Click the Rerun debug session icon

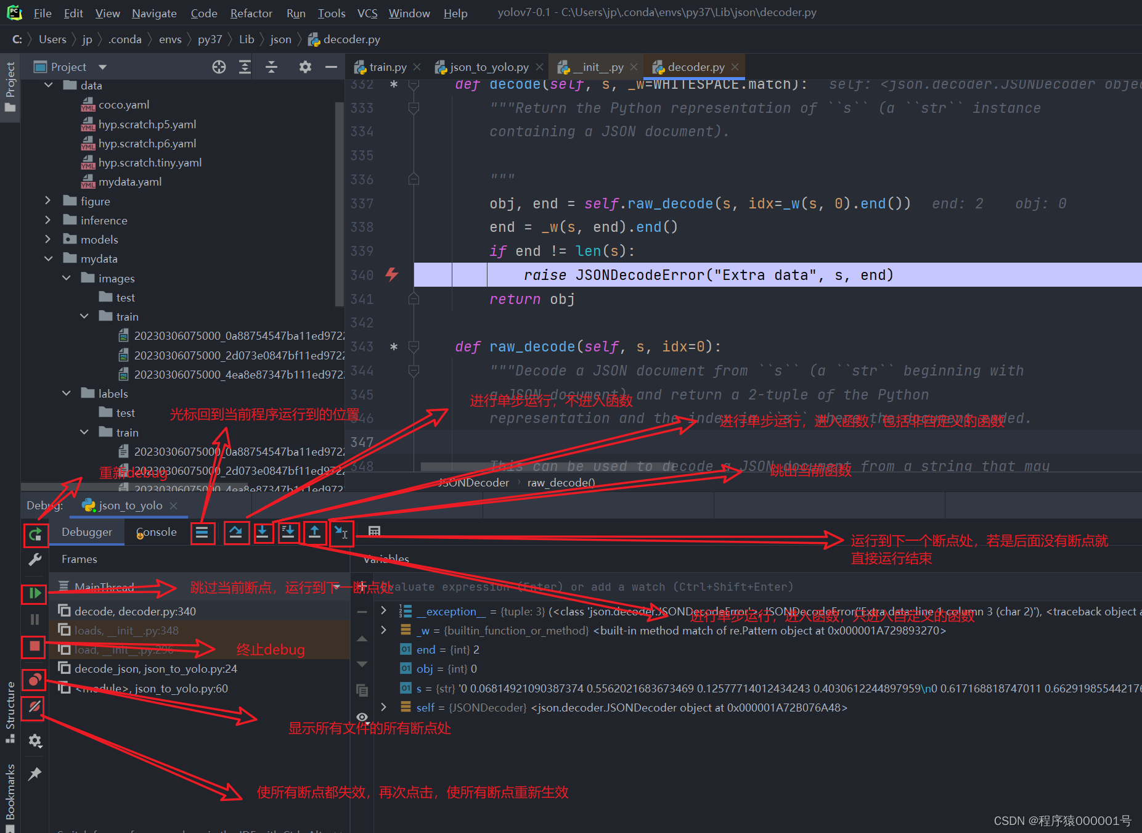point(36,535)
